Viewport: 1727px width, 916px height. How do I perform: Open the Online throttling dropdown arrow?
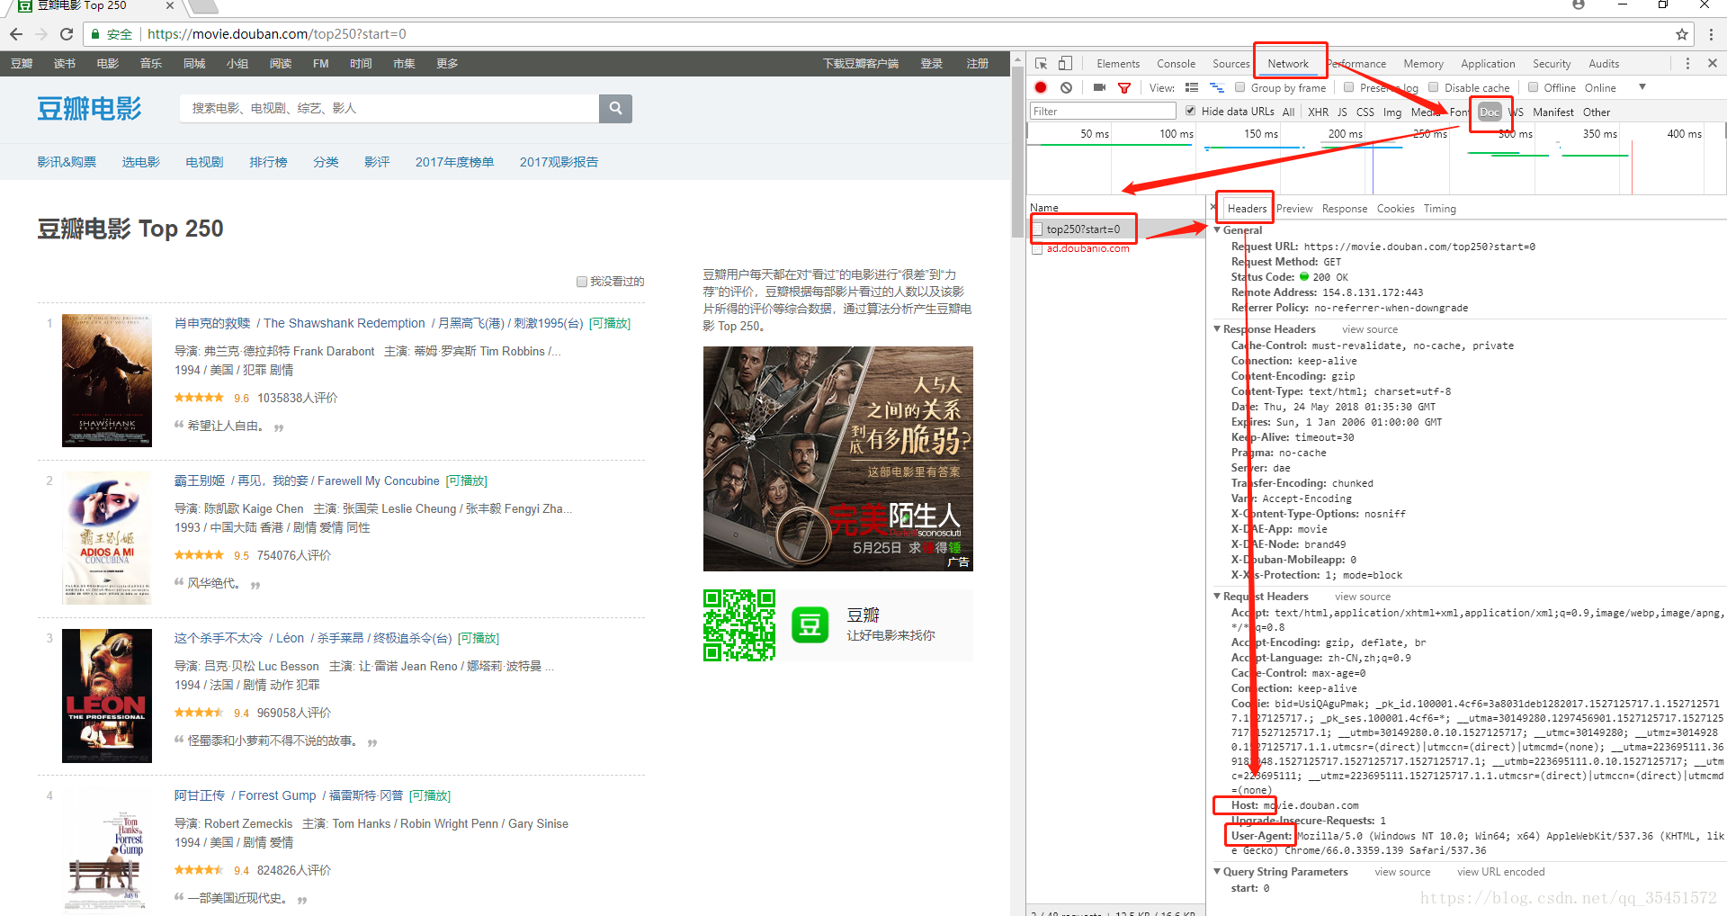pos(1642,87)
